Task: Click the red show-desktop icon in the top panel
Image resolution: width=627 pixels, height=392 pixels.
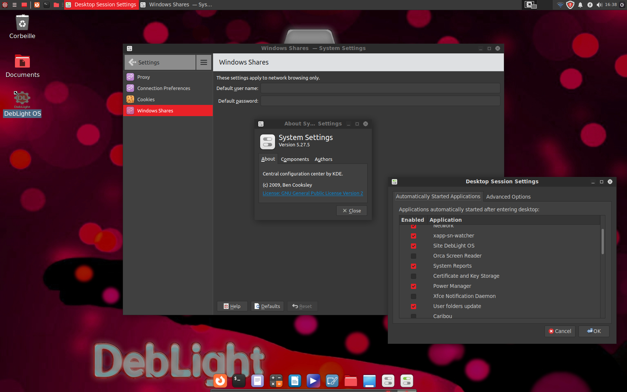Action: (x=24, y=5)
